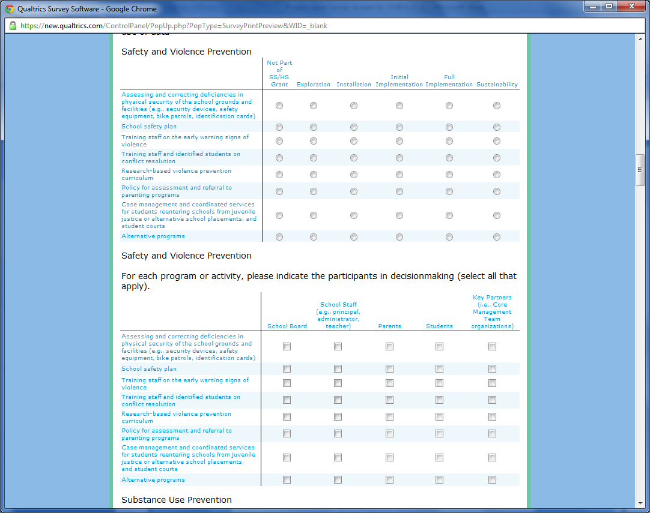The width and height of the screenshot is (650, 513).
Task: Select Full Implementation for Training staff on early warning signs
Action: click(x=449, y=141)
